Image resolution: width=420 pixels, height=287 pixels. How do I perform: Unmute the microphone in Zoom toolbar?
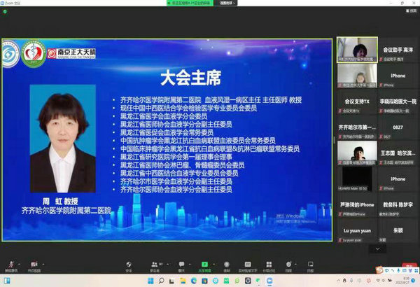point(12,265)
